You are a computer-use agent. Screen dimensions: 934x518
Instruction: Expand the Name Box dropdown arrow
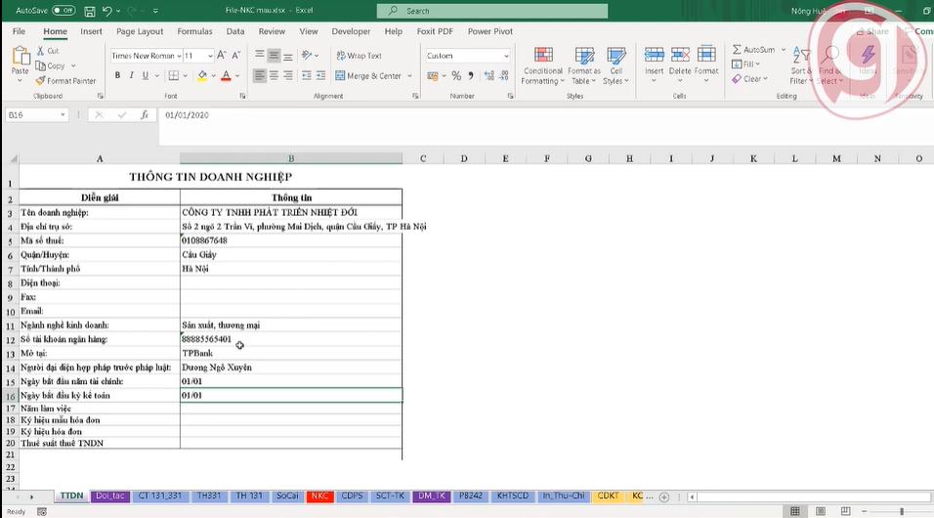[x=63, y=115]
